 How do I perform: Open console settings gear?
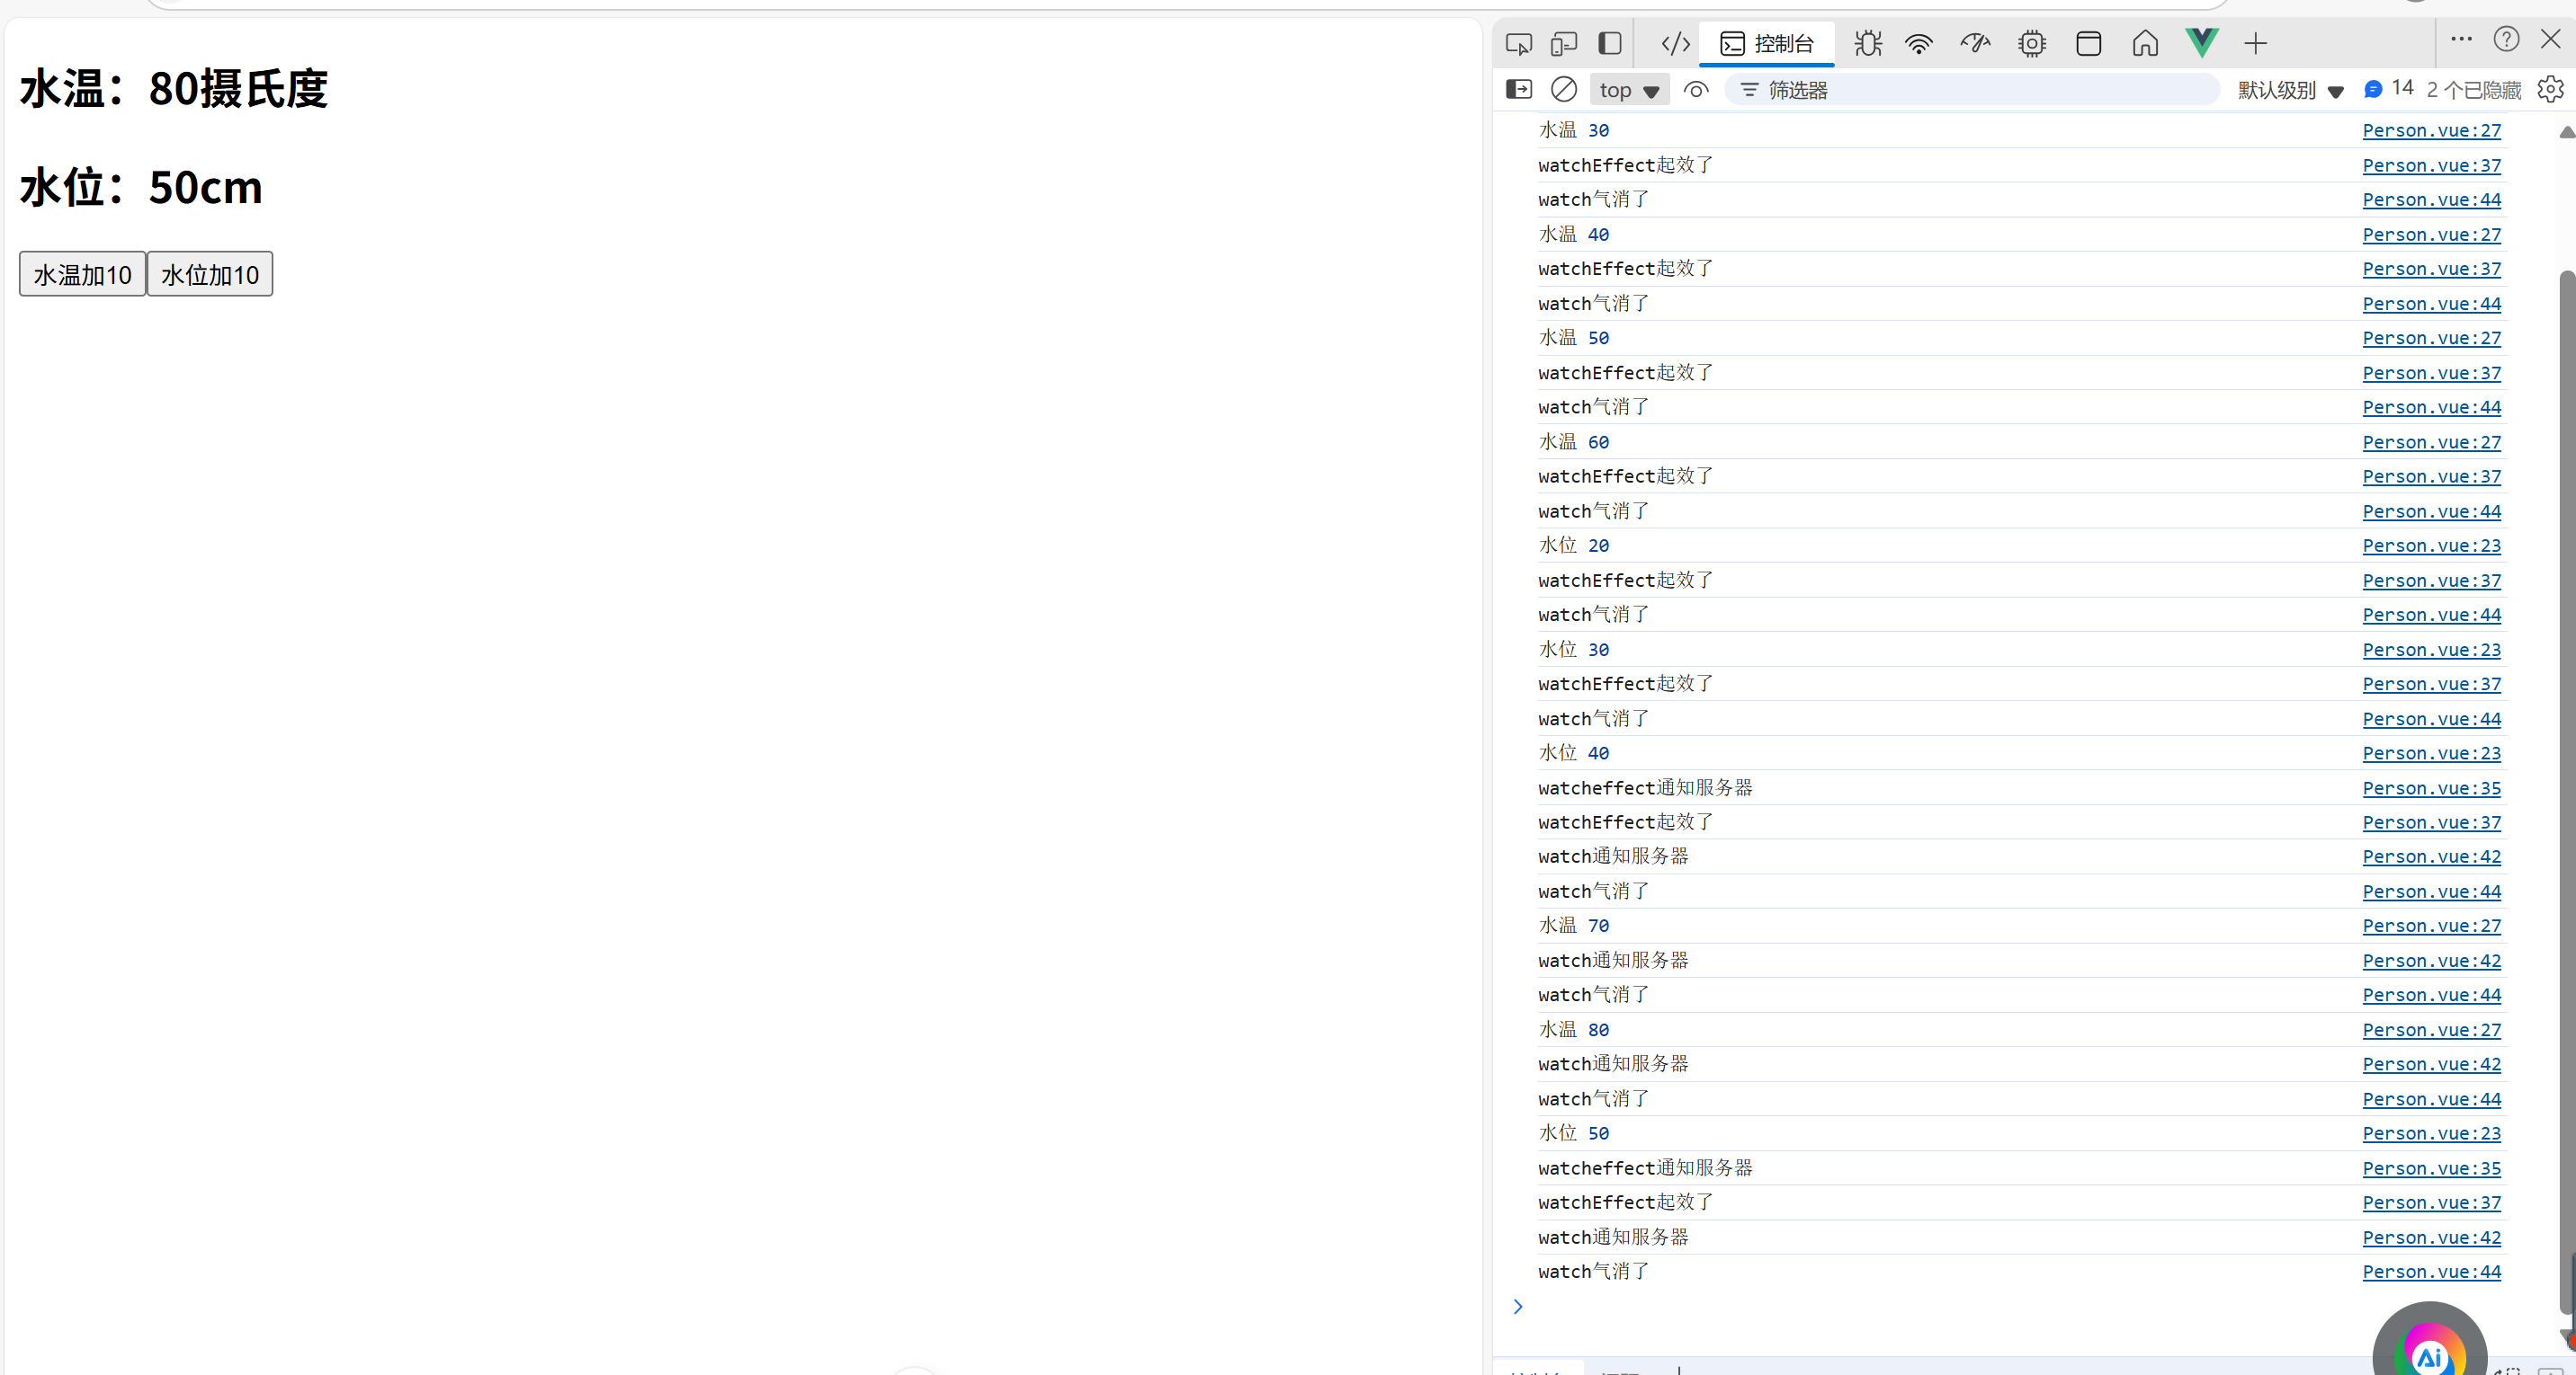pyautogui.click(x=2549, y=90)
